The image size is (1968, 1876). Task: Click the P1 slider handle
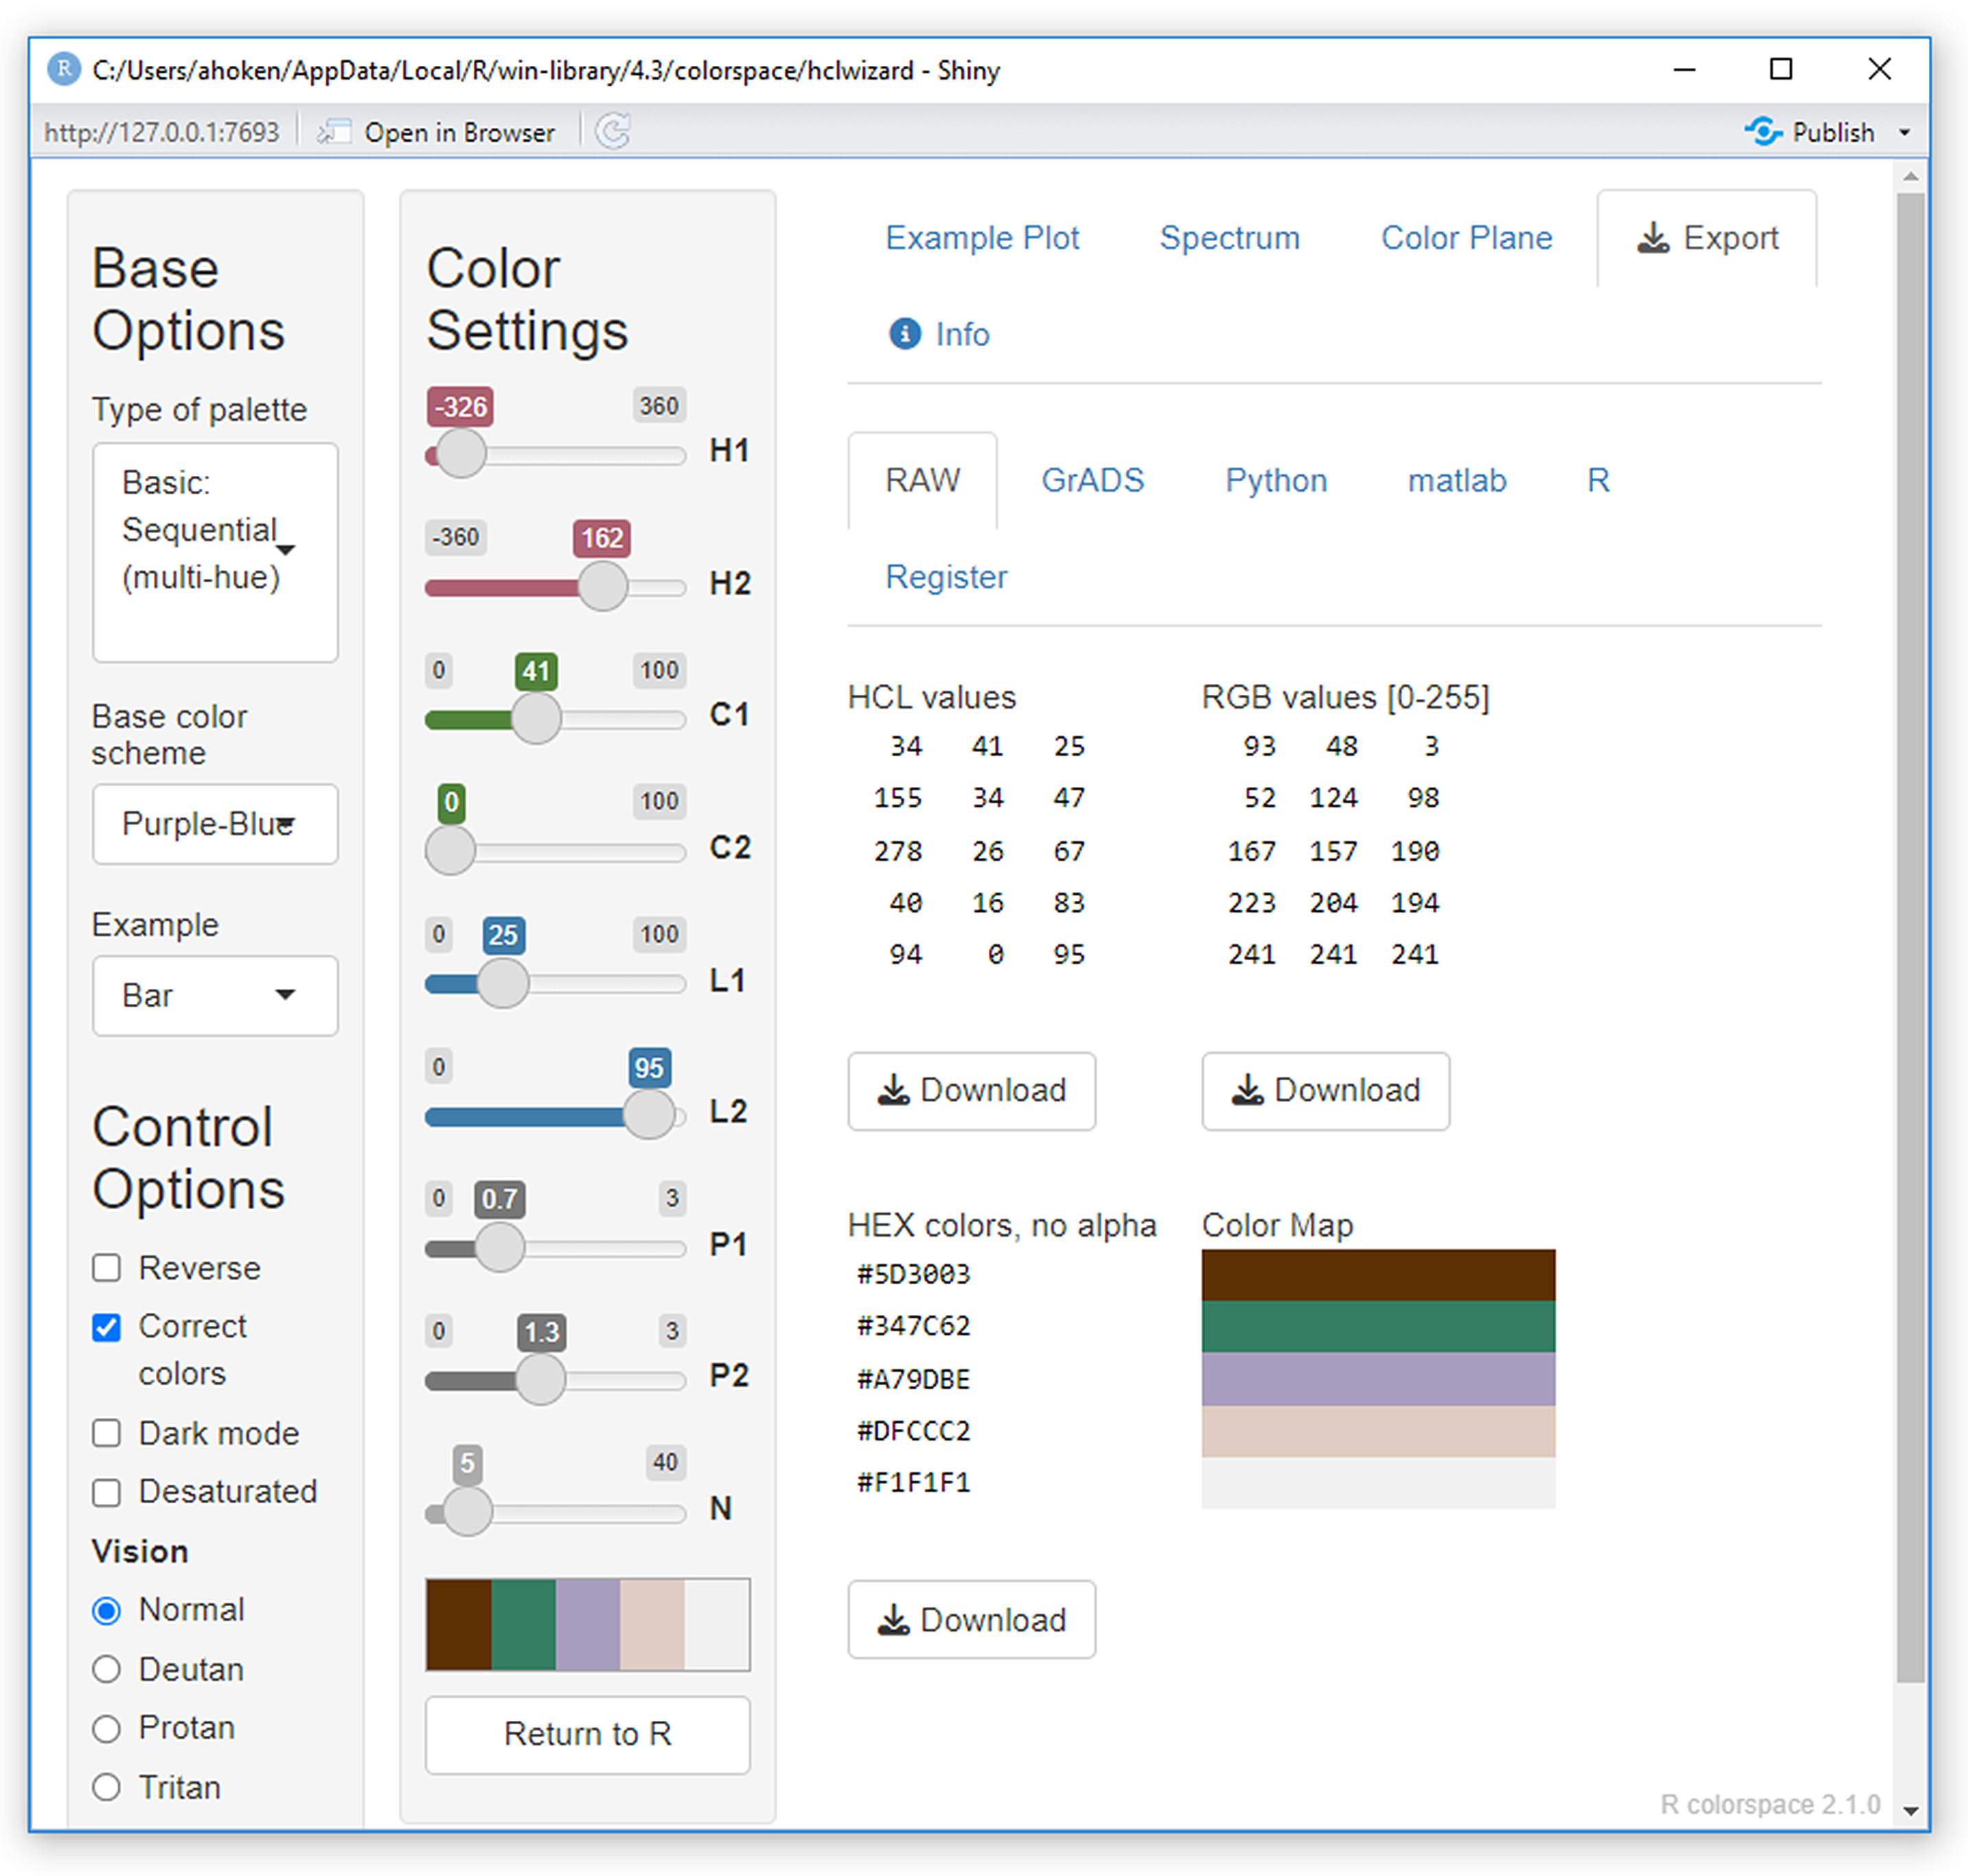point(499,1247)
